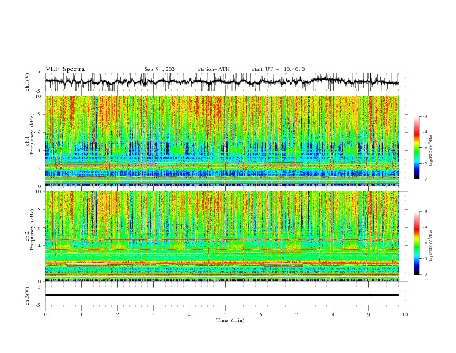The width and height of the screenshot is (456, 353).
Task: Click the time axis tick label '0'
Action: click(45, 314)
